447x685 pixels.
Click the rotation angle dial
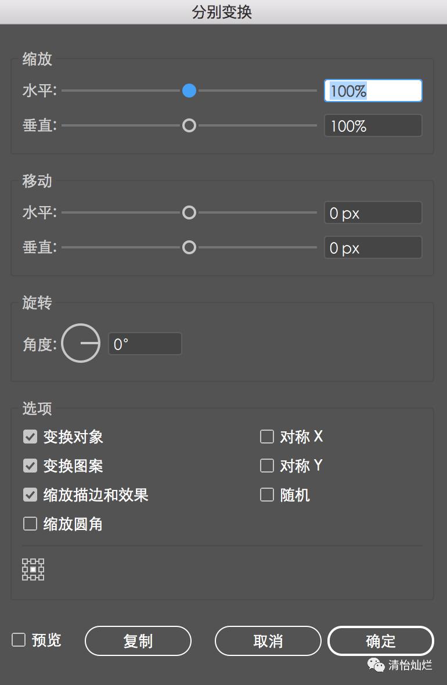[81, 344]
